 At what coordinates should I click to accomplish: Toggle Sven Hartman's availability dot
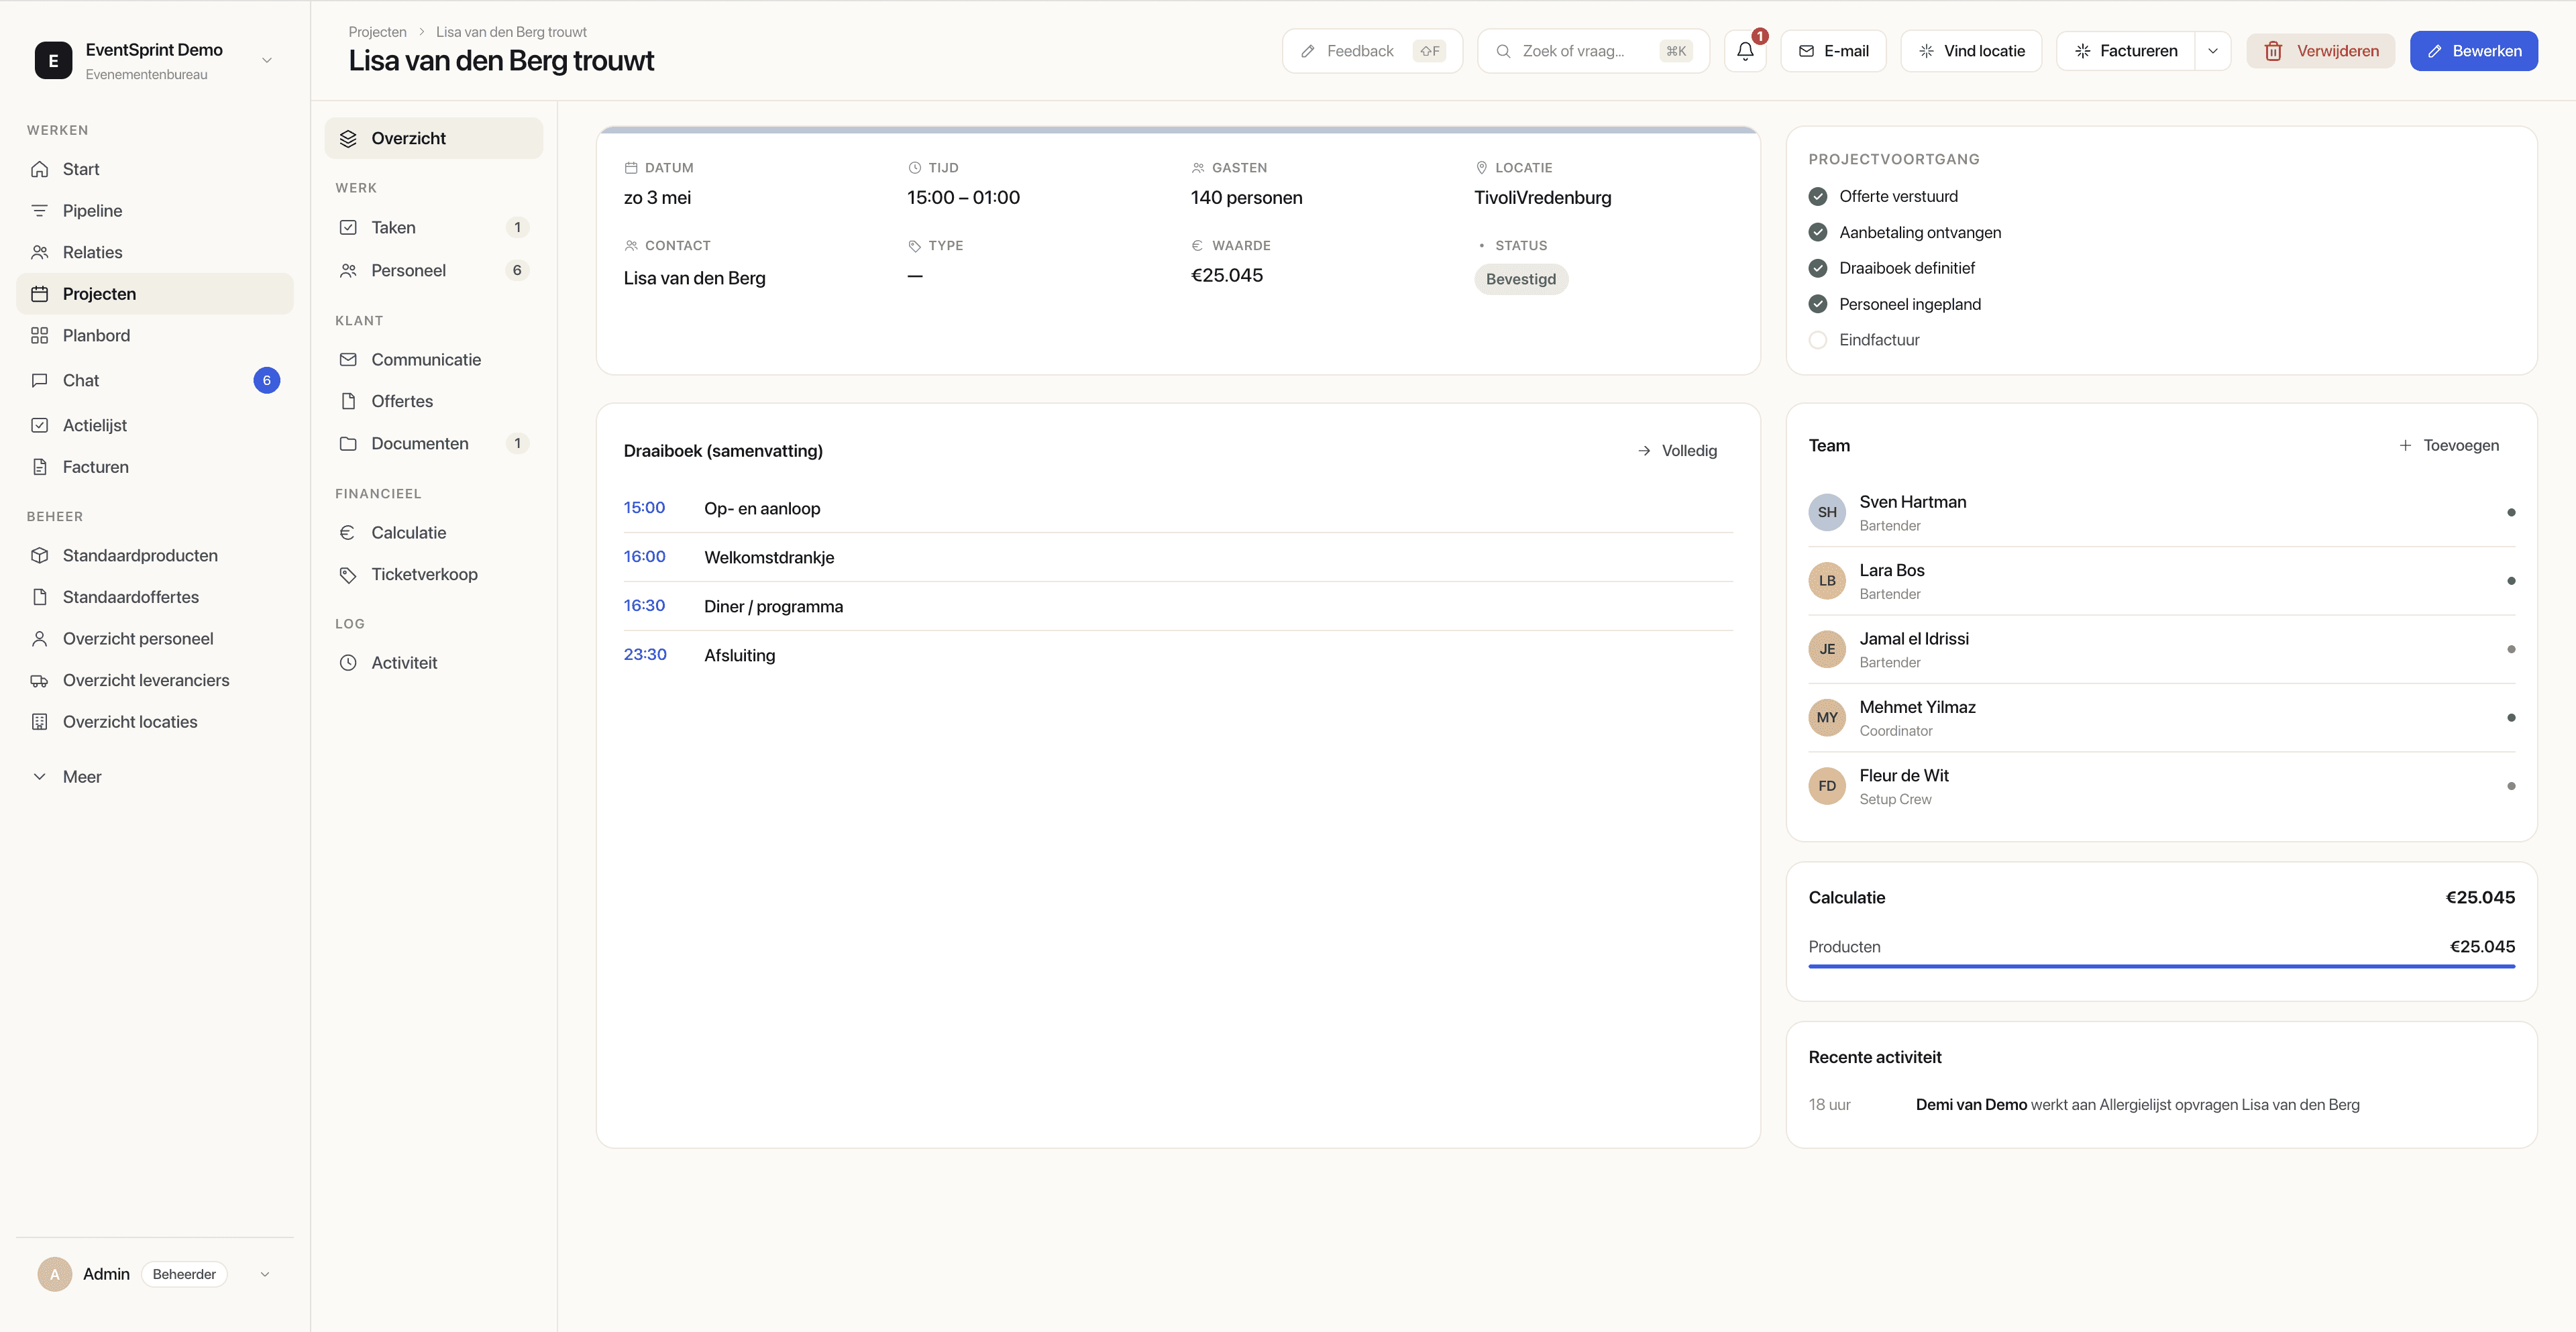pyautogui.click(x=2512, y=512)
